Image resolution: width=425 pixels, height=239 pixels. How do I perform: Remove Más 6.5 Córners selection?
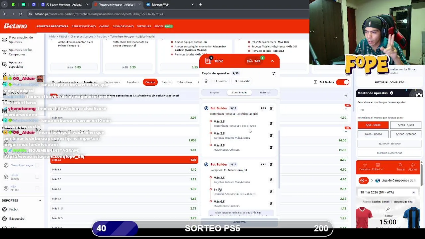tap(271, 203)
